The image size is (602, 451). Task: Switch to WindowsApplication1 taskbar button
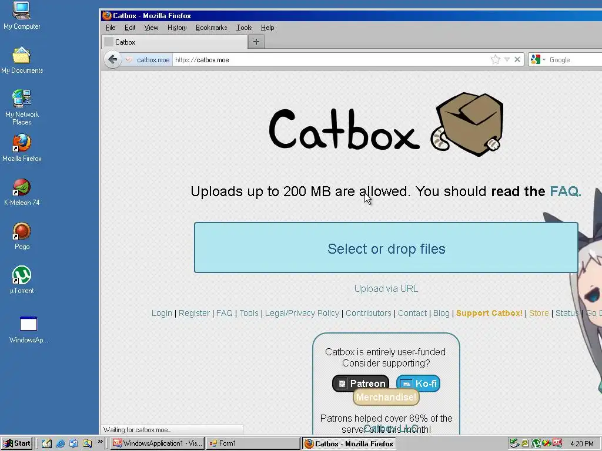click(x=158, y=443)
